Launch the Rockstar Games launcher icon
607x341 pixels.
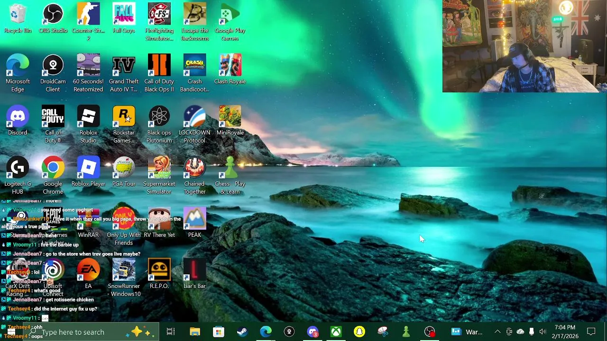(124, 125)
